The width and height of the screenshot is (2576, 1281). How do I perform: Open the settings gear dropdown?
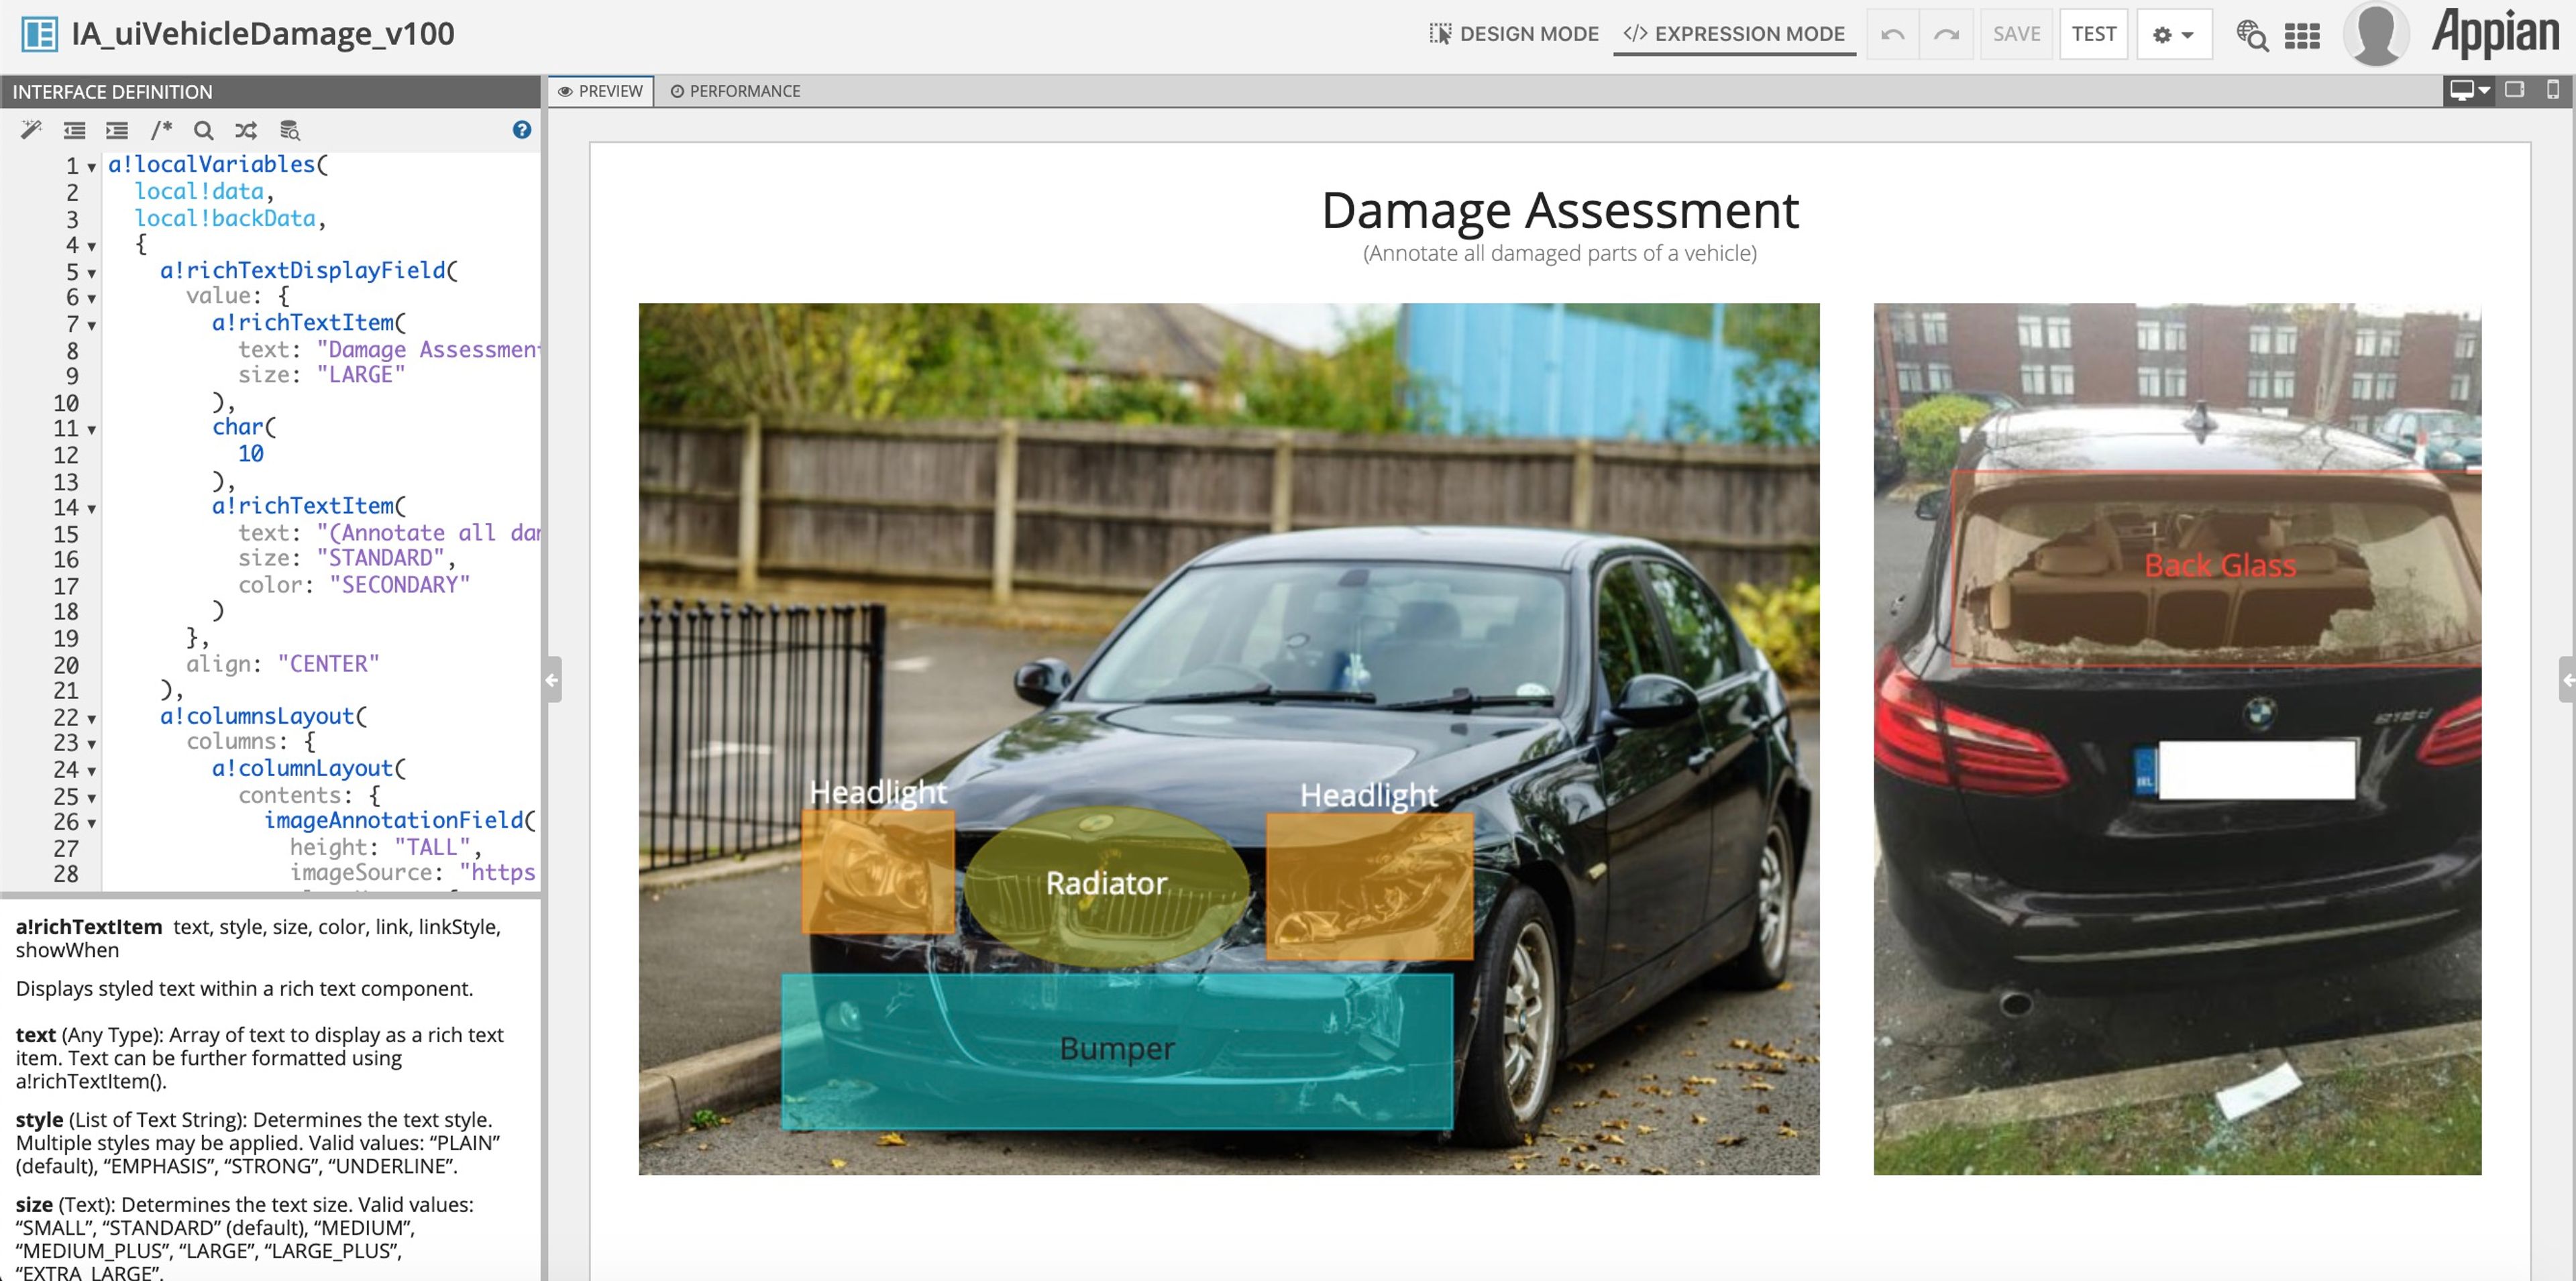[x=2173, y=34]
